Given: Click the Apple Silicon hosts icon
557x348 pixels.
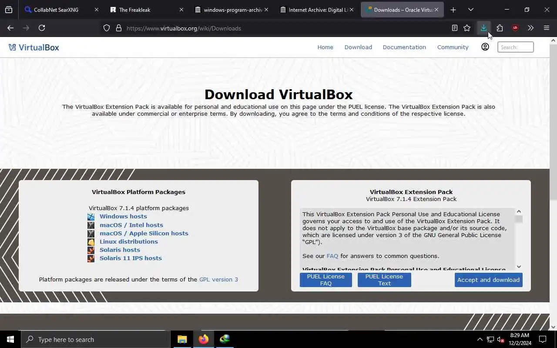Looking at the screenshot, I should 91,233.
